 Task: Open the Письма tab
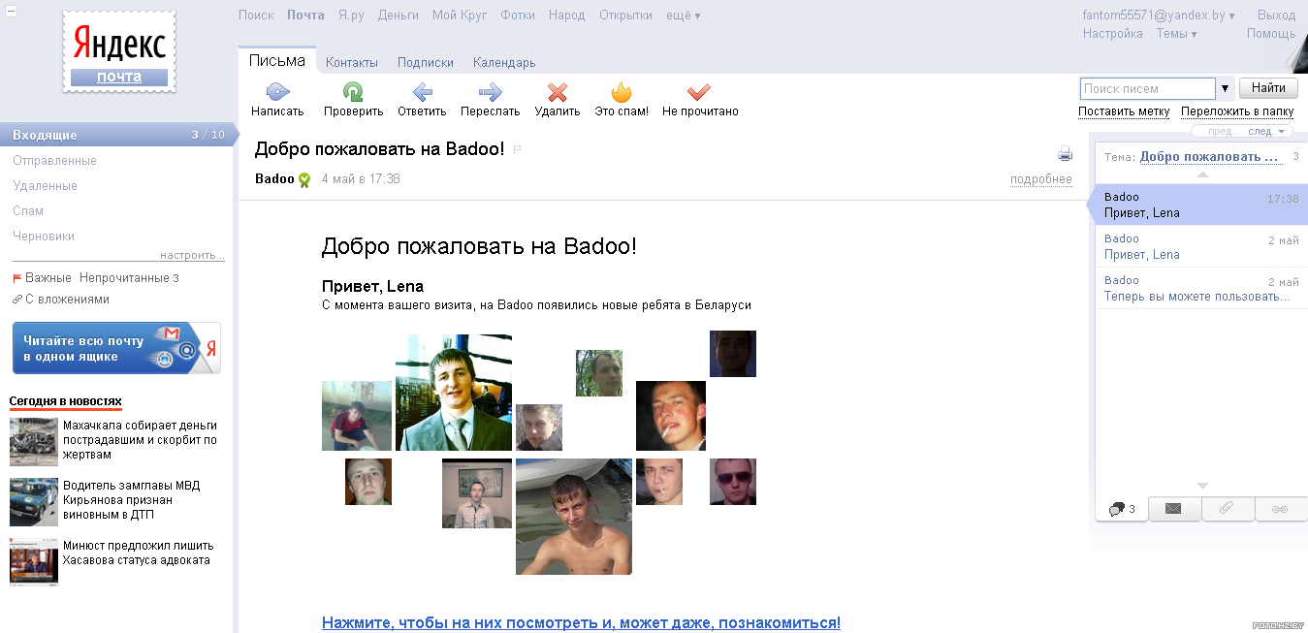(x=277, y=60)
